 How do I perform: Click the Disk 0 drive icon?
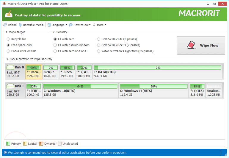(x=10, y=67)
